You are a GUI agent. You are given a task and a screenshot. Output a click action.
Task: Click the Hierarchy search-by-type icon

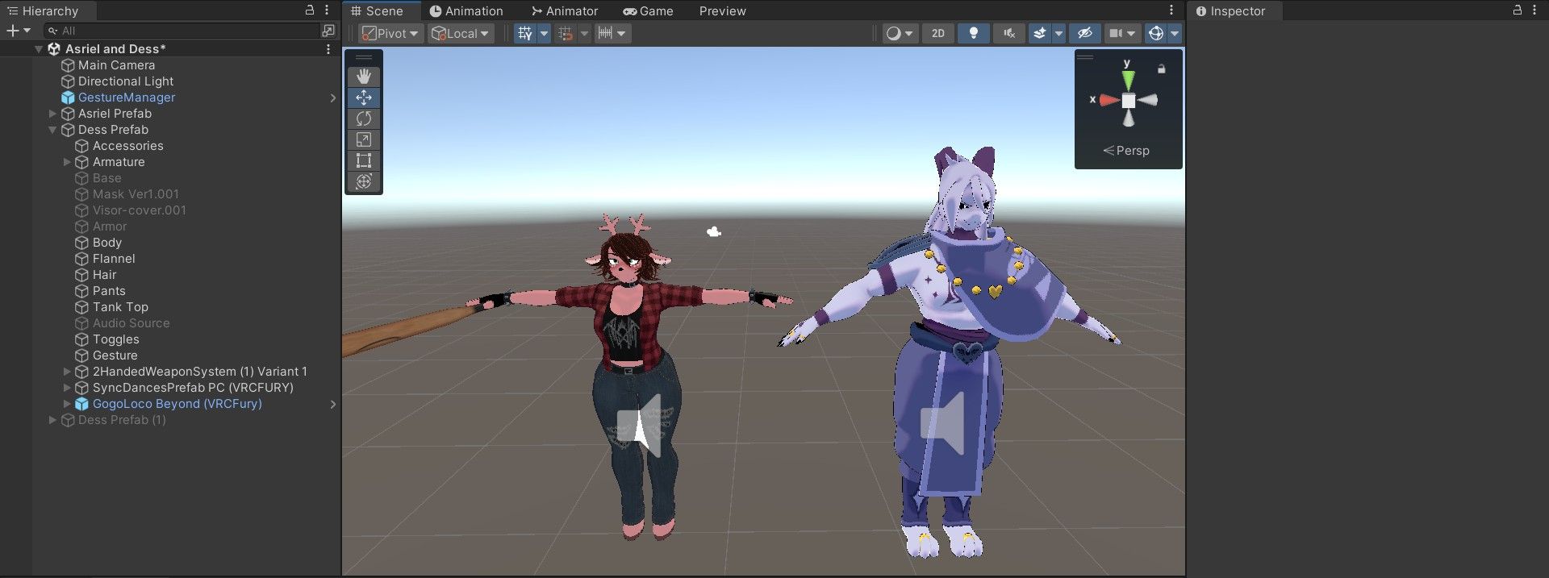[328, 31]
